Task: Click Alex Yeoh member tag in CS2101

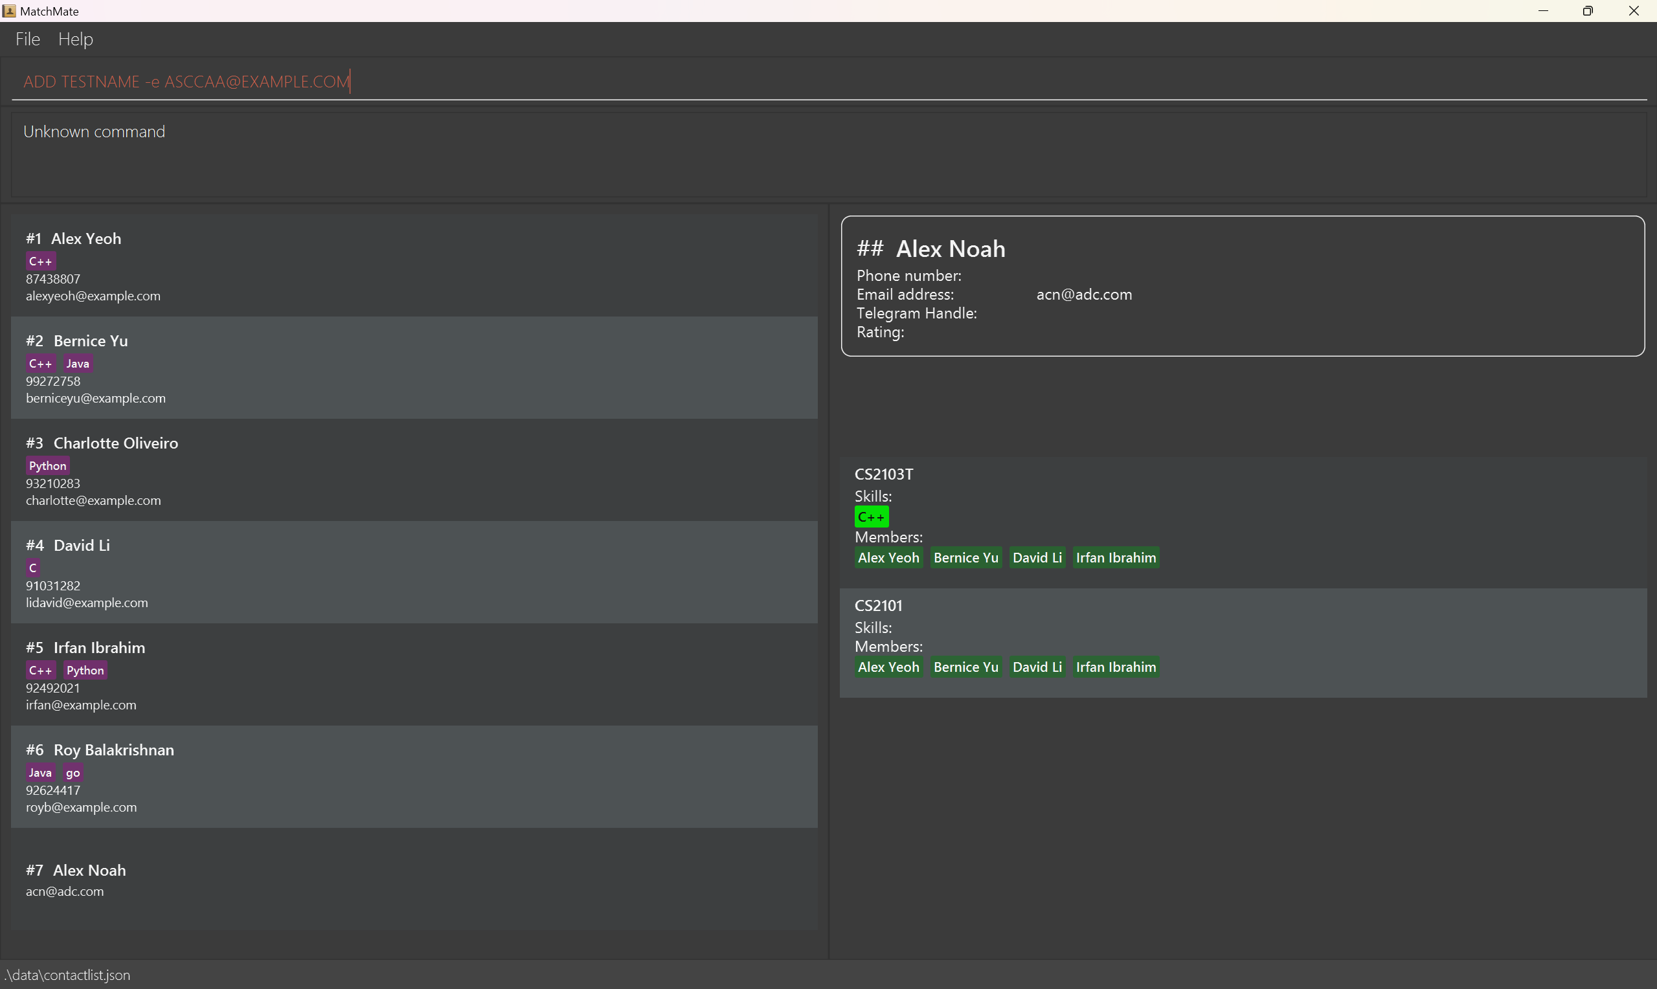Action: pyautogui.click(x=889, y=667)
